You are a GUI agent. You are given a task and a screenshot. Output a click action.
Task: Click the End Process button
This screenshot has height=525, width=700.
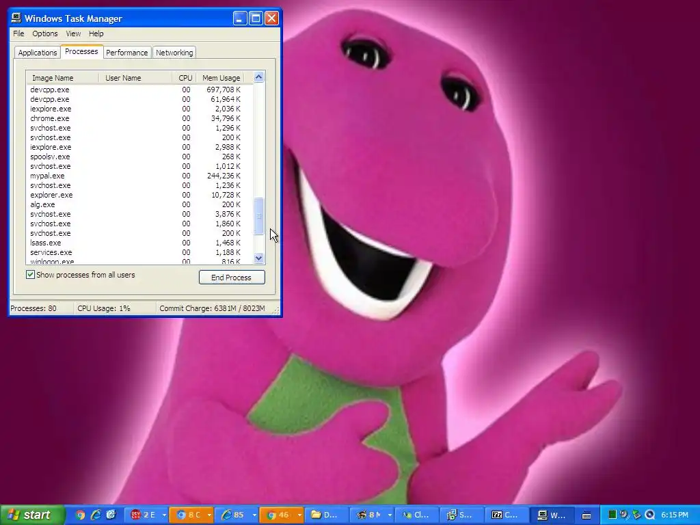[232, 278]
